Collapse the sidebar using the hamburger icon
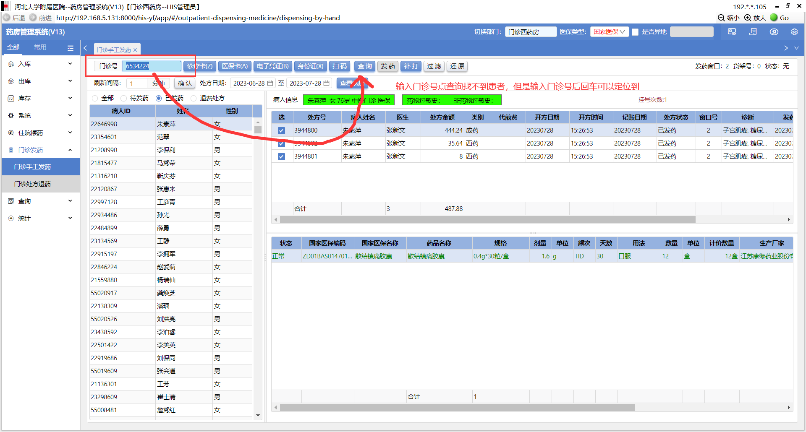Image resolution: width=806 pixels, height=432 pixels. [x=70, y=48]
